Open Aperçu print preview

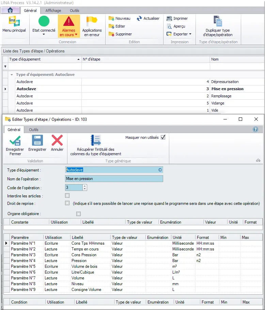tap(176, 26)
